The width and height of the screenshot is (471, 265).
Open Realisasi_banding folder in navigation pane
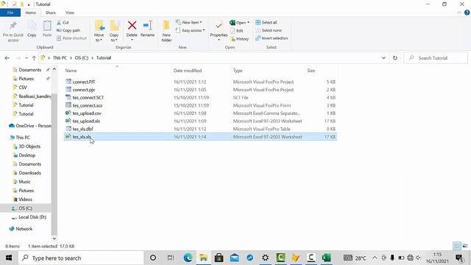32,96
